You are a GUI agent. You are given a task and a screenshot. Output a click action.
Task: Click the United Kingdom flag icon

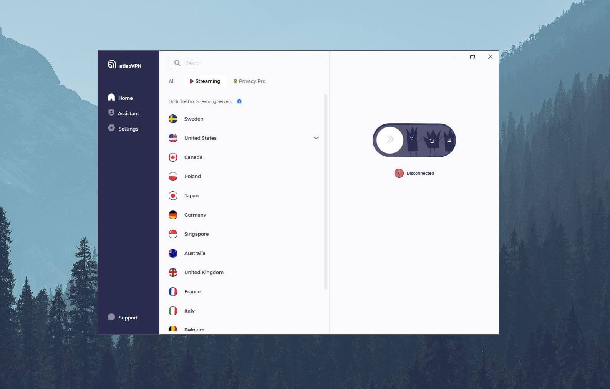173,272
